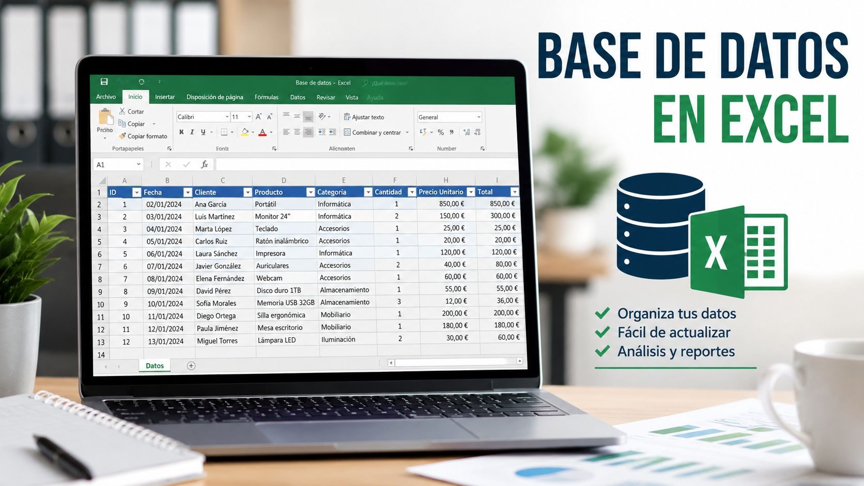Open the filter dropdown on the Categoria column
Image resolution: width=864 pixels, height=486 pixels.
[x=368, y=192]
